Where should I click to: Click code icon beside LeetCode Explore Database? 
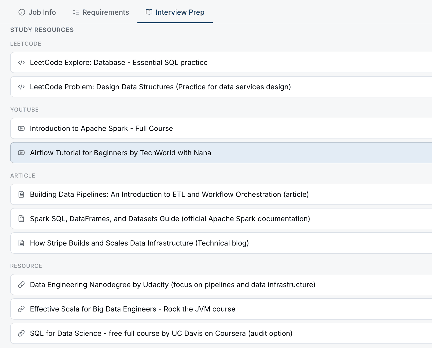tap(21, 62)
